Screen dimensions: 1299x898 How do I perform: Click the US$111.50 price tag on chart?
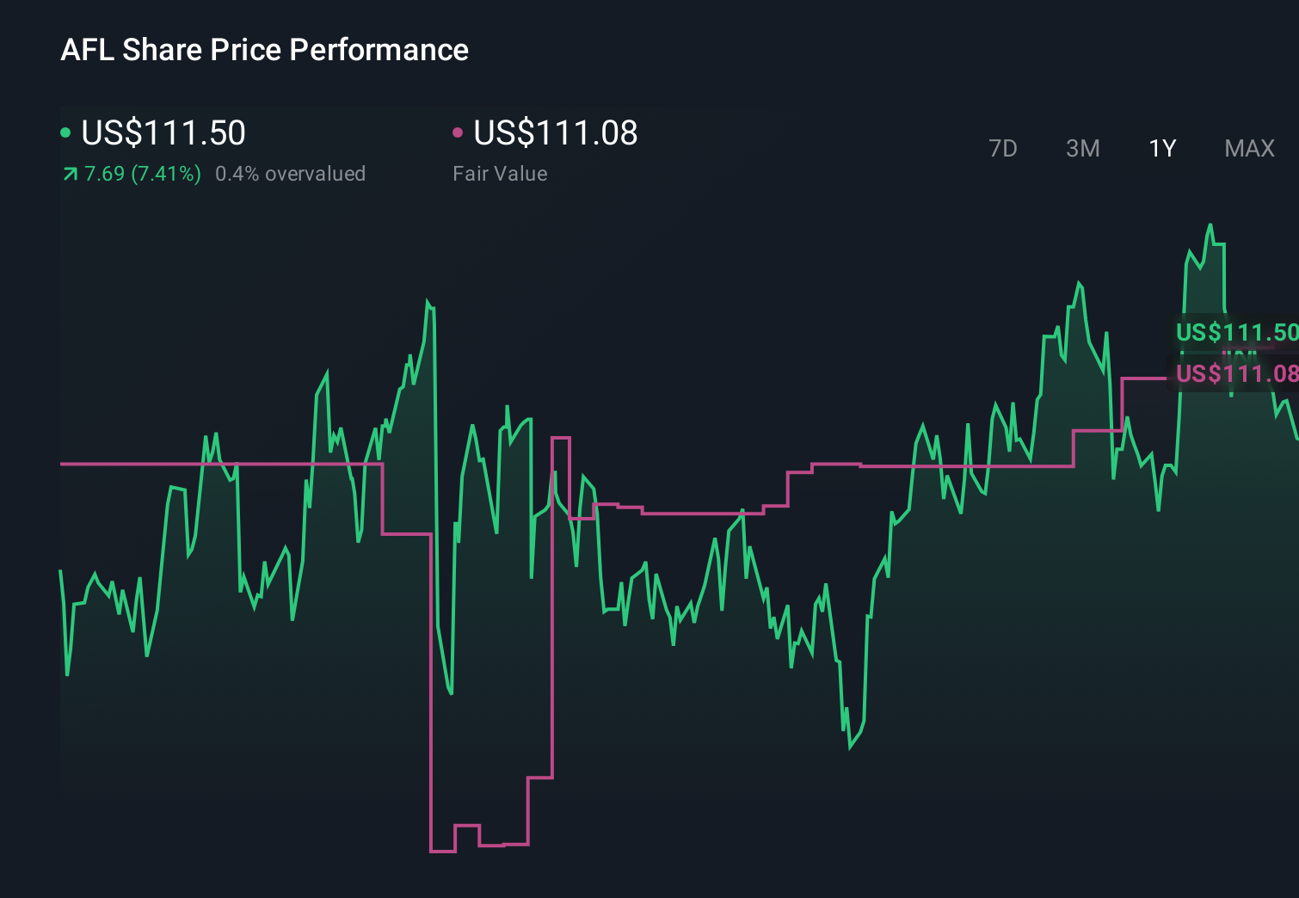coord(1236,331)
